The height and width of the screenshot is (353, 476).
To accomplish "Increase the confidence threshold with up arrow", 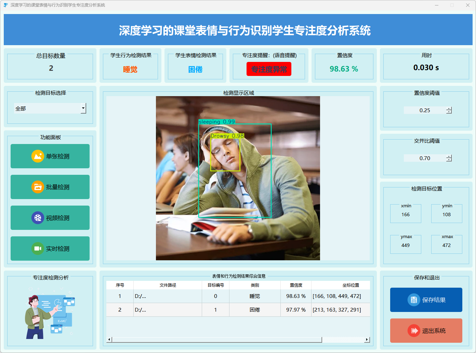I will coord(449,108).
